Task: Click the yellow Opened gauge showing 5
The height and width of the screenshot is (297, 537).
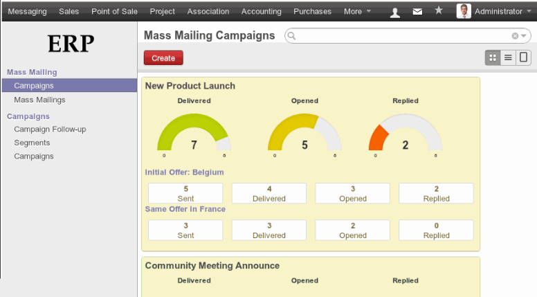Action: tap(304, 134)
